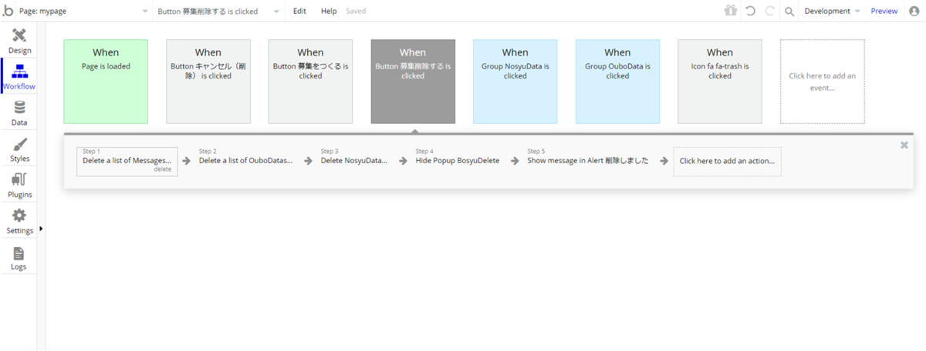The width and height of the screenshot is (926, 351).
Task: Click the Bubble logo icon
Action: click(x=8, y=11)
